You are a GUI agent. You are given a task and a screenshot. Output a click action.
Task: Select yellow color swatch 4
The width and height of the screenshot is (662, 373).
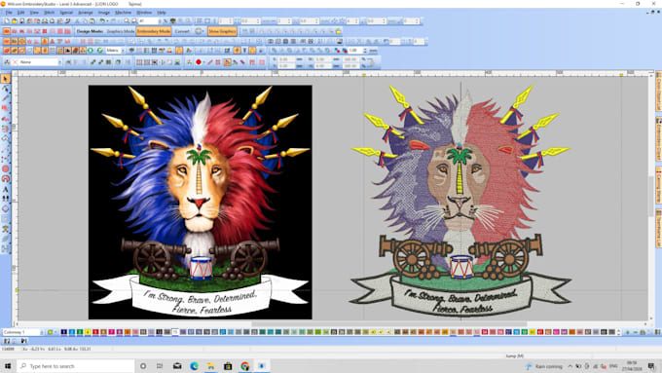click(x=88, y=332)
